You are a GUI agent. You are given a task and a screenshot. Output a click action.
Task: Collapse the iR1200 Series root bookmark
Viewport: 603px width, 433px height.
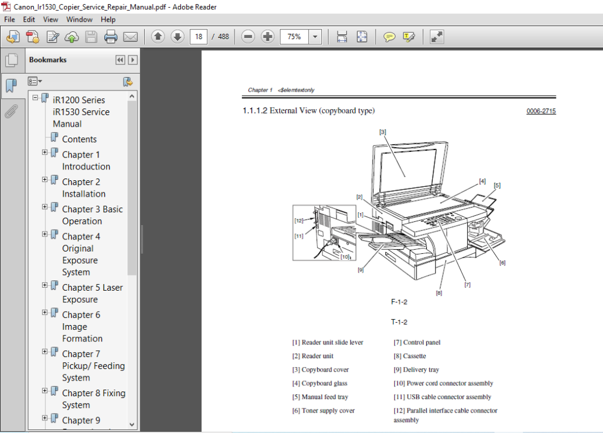36,98
